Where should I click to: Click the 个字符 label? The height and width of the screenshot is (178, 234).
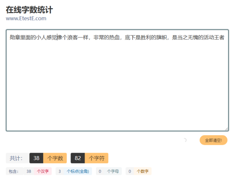pos(97,158)
